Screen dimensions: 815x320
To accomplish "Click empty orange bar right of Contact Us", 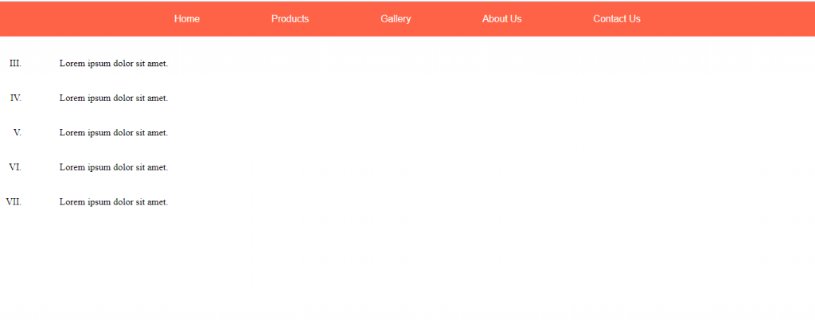I will [727, 18].
